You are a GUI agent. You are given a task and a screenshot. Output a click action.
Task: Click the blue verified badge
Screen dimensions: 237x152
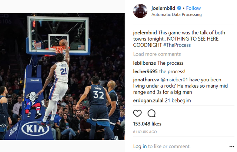point(179,8)
